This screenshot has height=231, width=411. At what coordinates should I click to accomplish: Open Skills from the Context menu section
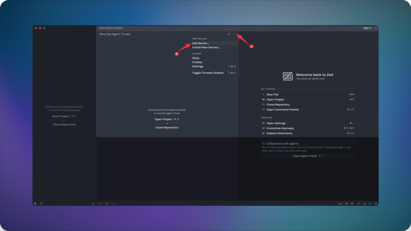coord(214,58)
